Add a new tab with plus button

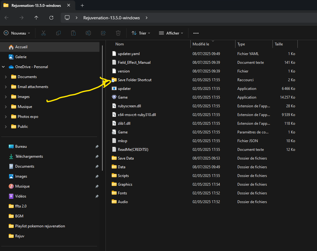click(82, 6)
